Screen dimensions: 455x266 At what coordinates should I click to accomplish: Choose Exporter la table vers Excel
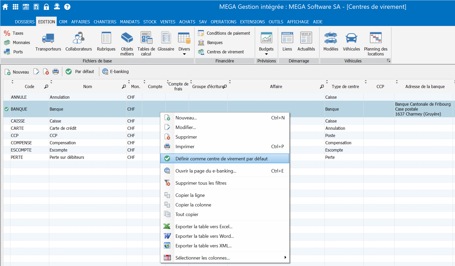click(x=225, y=226)
